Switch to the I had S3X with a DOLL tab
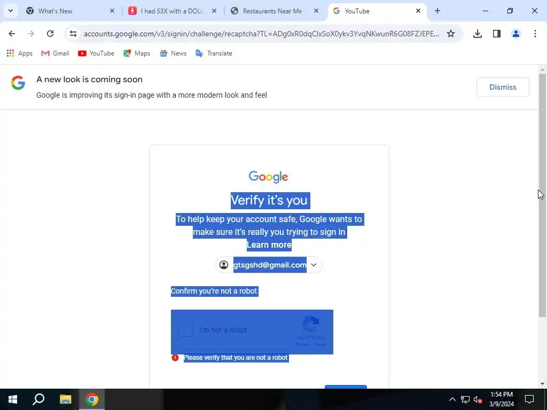 (x=173, y=11)
